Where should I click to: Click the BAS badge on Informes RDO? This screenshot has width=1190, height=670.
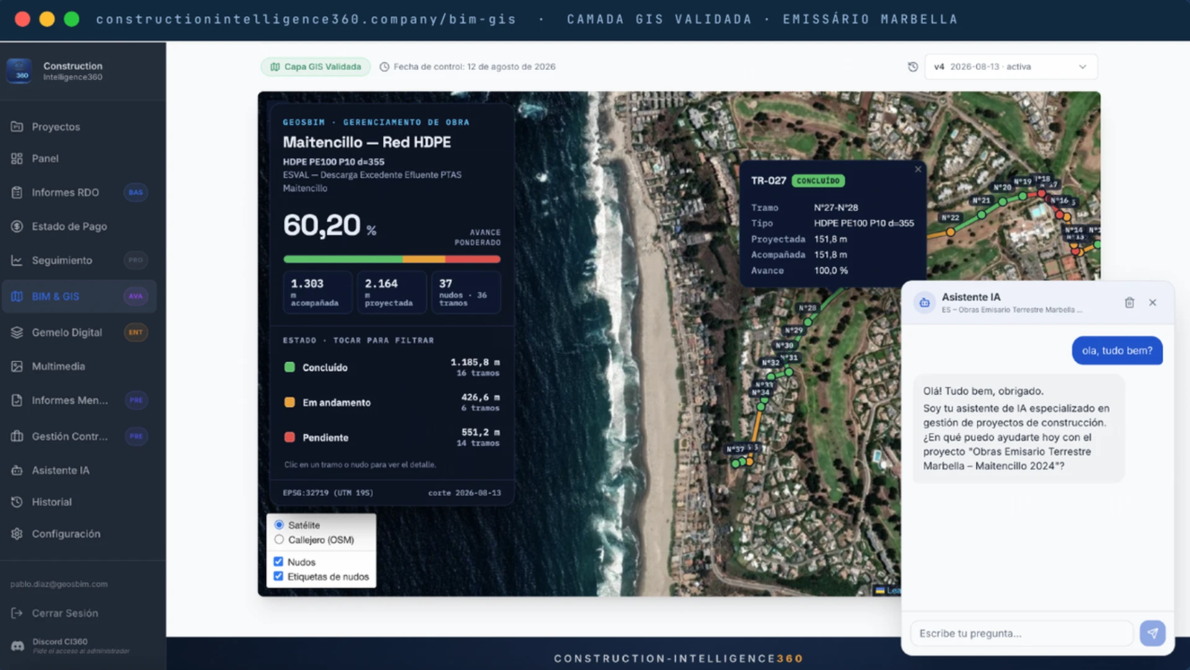click(136, 193)
